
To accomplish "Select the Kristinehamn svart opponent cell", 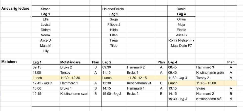I will pos(74,94).
